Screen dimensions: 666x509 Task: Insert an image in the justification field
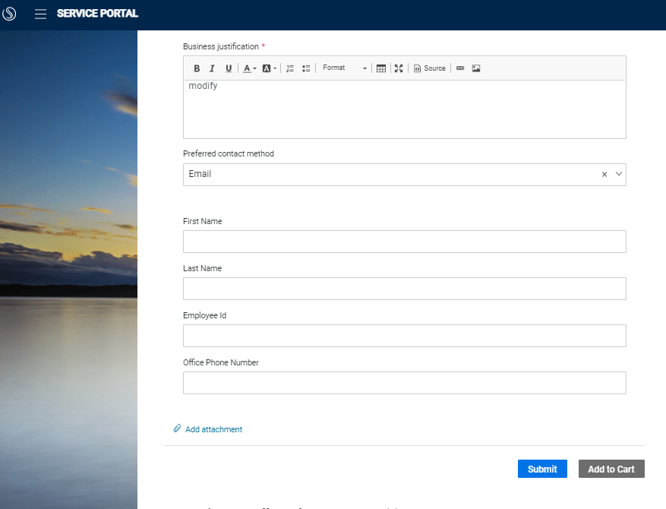(476, 68)
